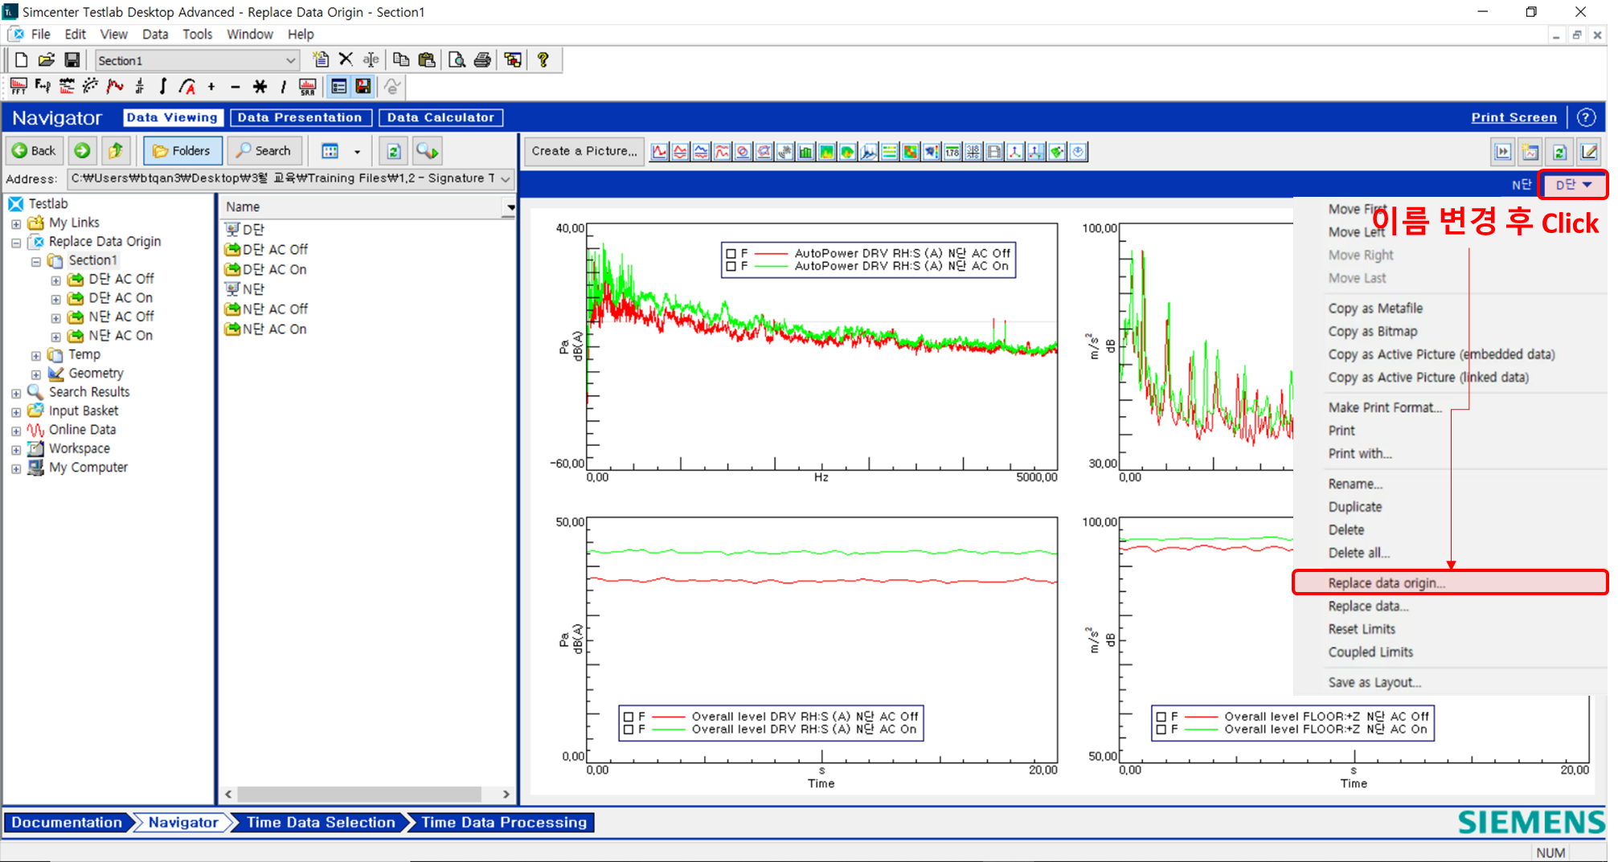Choose Rename... in context menu

coord(1355,484)
